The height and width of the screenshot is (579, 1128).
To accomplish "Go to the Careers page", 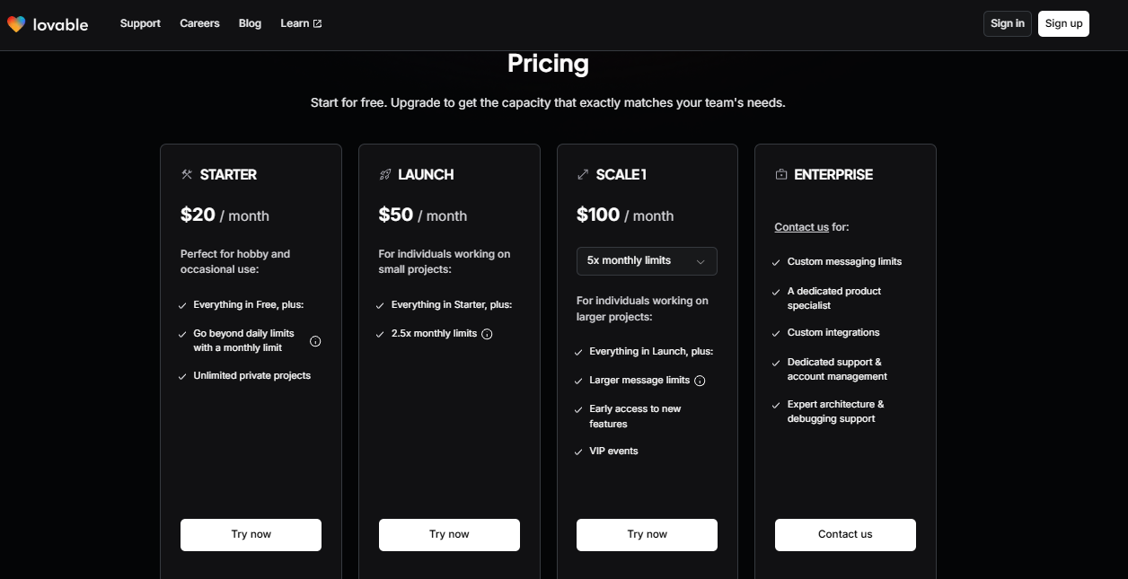I will (199, 23).
